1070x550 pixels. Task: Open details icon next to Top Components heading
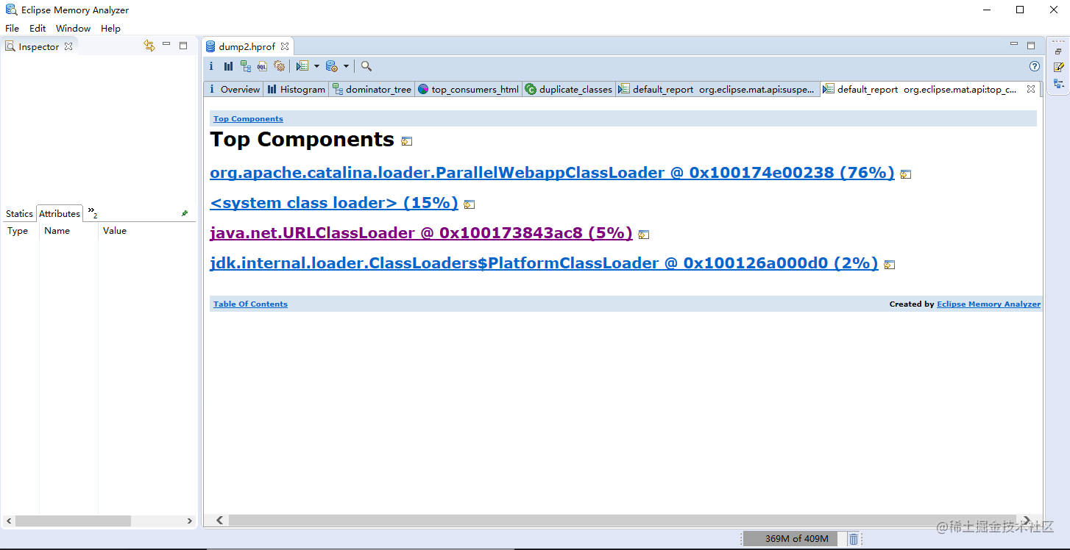tap(406, 141)
